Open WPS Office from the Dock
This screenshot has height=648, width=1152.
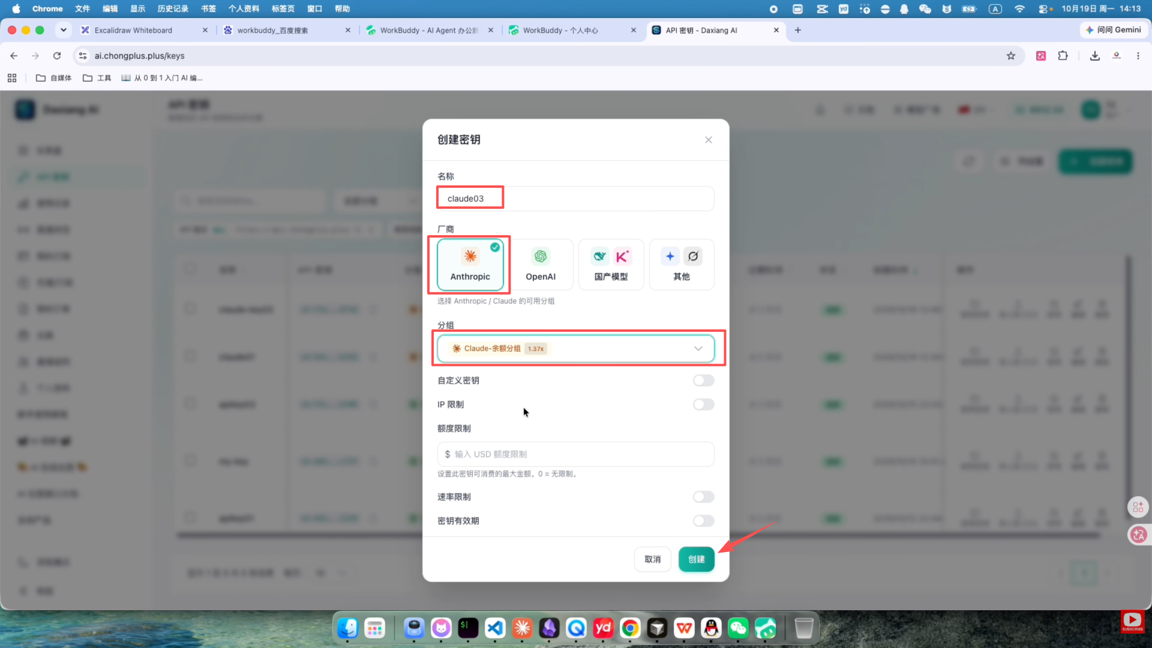pyautogui.click(x=684, y=628)
